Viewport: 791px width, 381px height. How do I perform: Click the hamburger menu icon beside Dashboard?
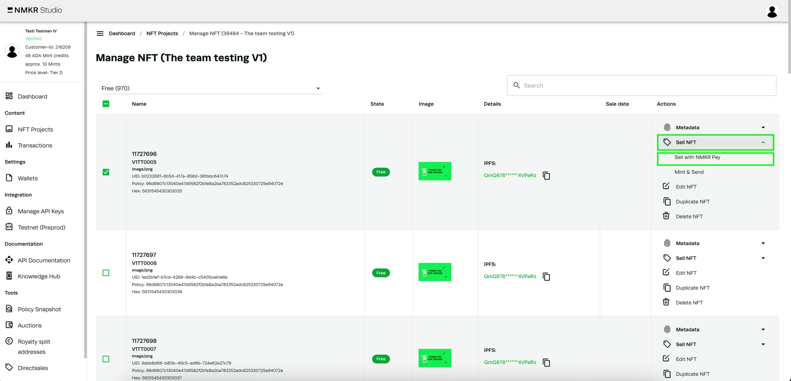pyautogui.click(x=100, y=33)
